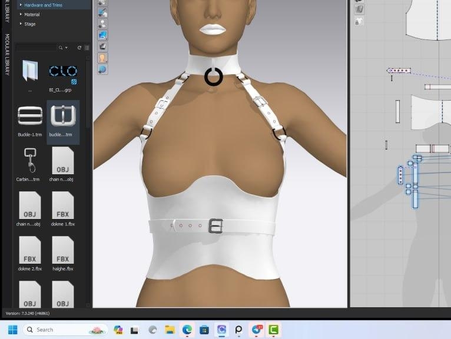
Task: Expand the Hardware and Trims category
Action: (21, 5)
